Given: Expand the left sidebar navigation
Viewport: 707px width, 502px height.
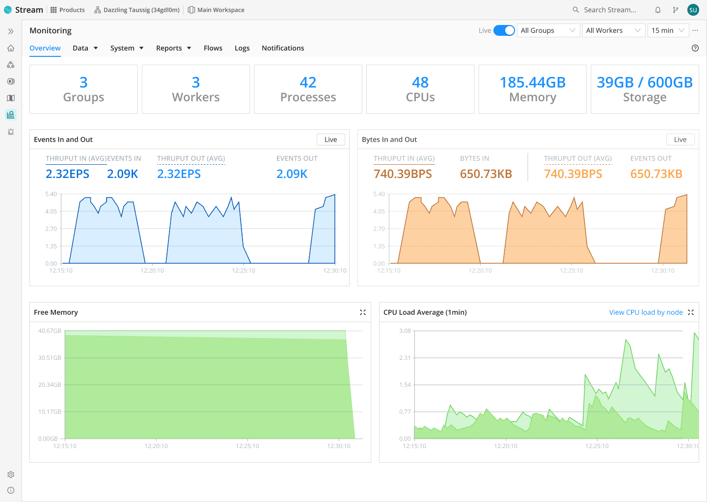Looking at the screenshot, I should point(11,31).
